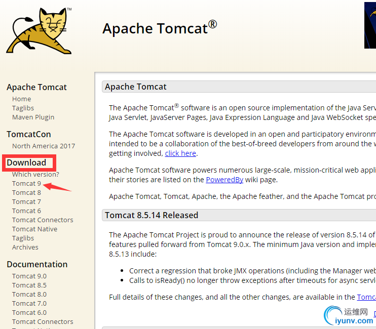Open the PoweredBy wiki page link
The width and height of the screenshot is (376, 329).
[224, 180]
